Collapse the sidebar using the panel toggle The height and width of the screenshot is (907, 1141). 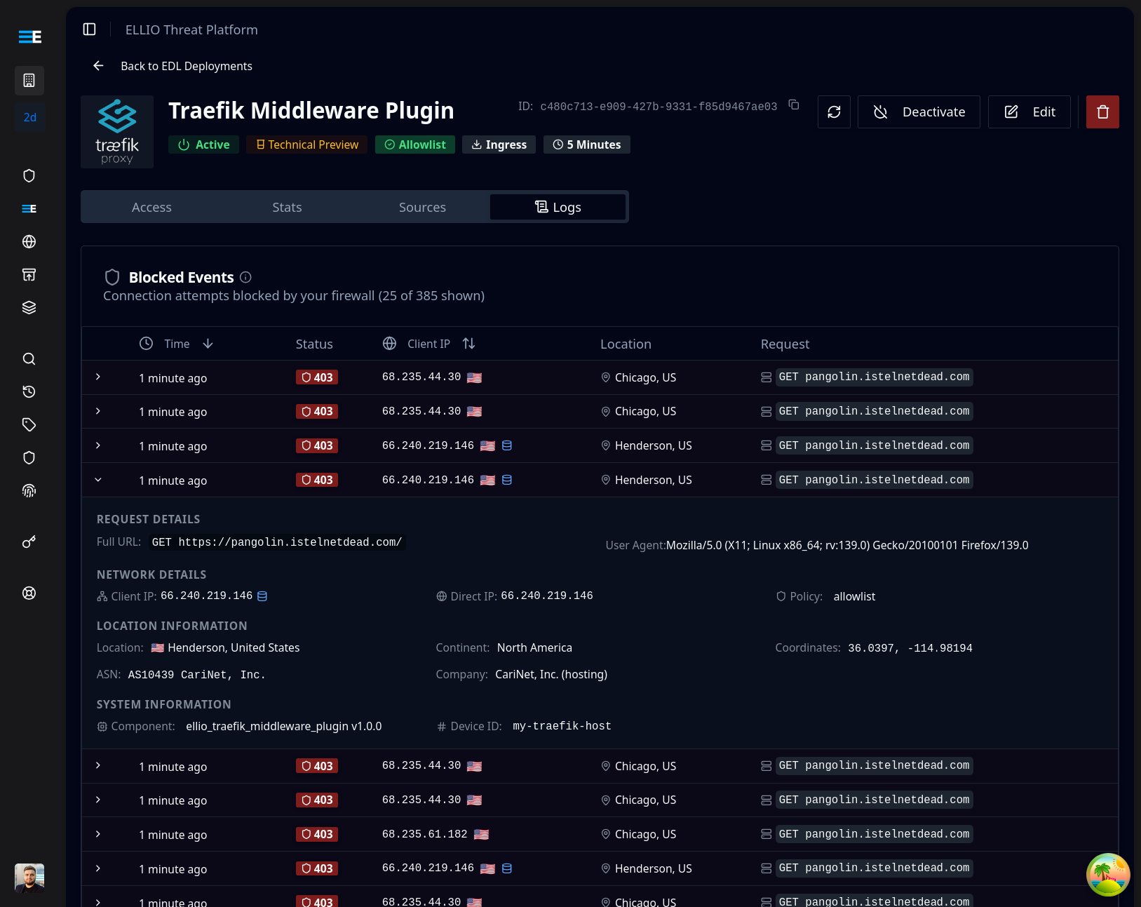(89, 29)
